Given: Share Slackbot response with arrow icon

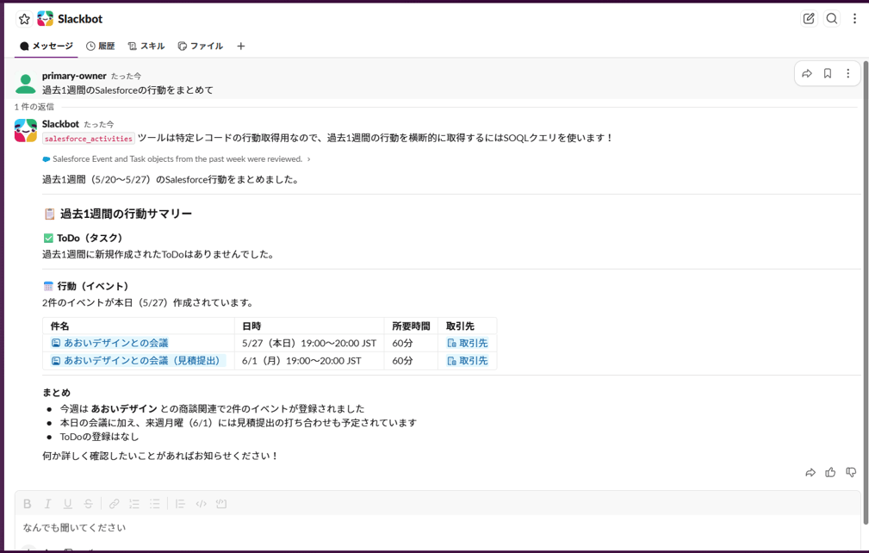Looking at the screenshot, I should (810, 472).
